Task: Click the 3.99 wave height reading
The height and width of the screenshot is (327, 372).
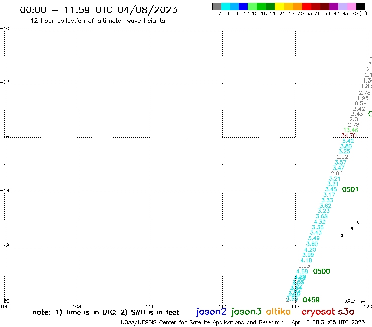Action: [308, 255]
